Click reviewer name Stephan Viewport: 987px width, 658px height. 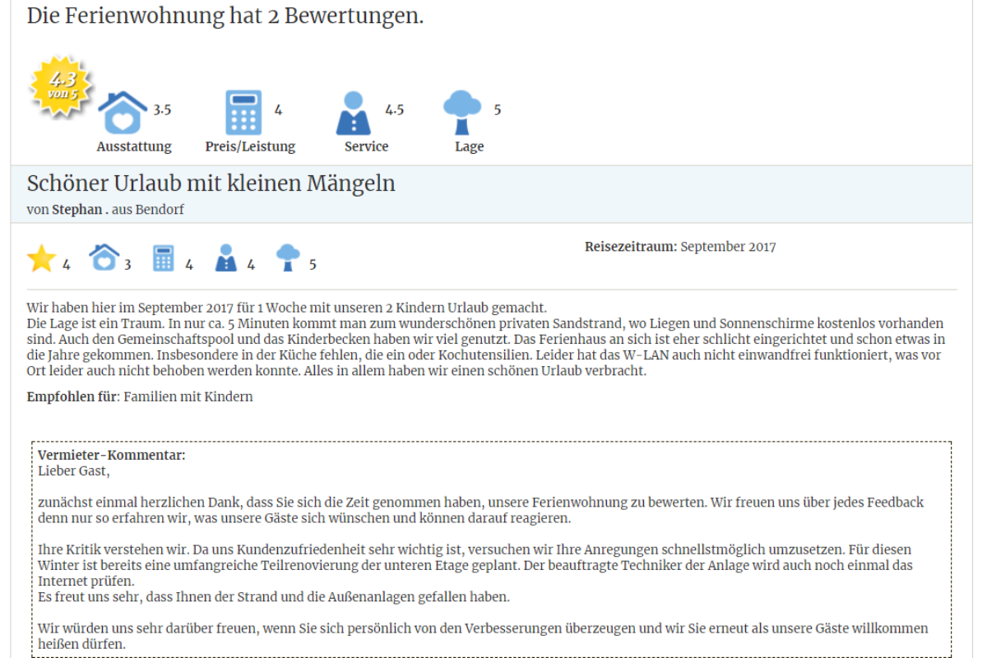coord(77,210)
